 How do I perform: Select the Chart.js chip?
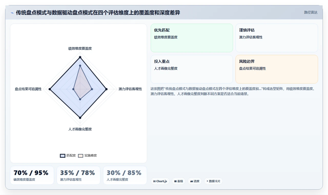point(160,181)
